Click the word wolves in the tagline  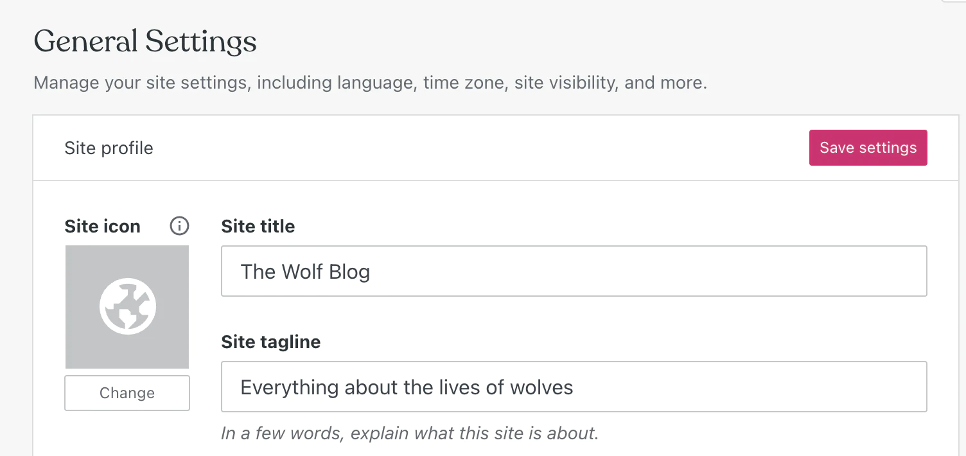541,387
